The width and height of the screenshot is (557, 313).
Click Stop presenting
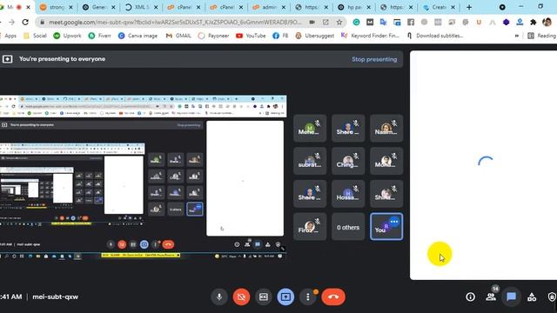[374, 59]
